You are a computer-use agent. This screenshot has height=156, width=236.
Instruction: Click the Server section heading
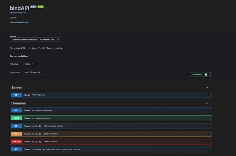click(17, 87)
